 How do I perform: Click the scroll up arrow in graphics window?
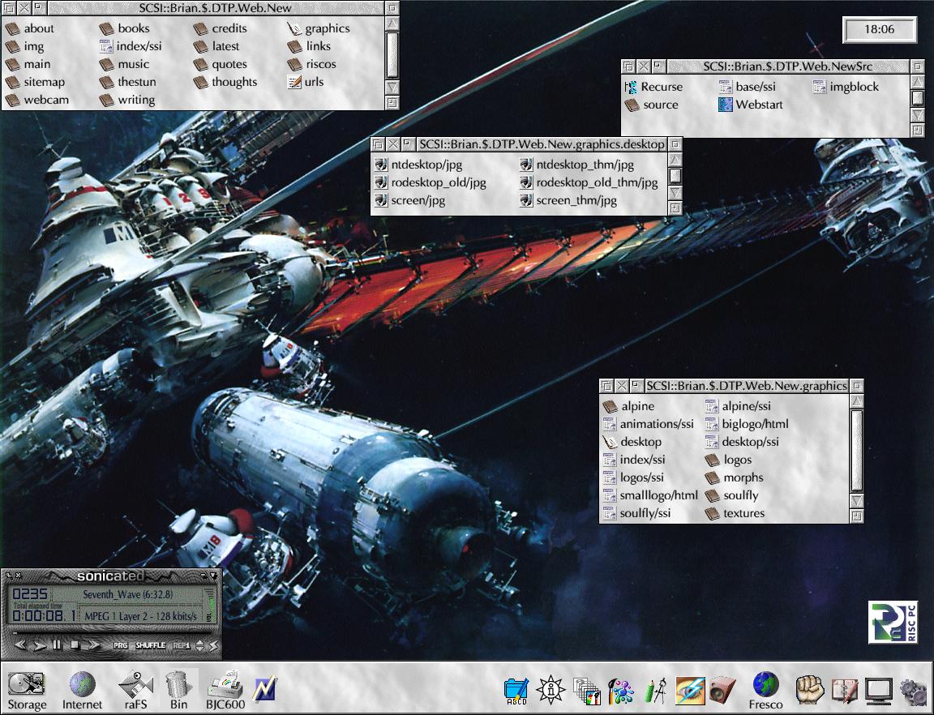[x=856, y=401]
